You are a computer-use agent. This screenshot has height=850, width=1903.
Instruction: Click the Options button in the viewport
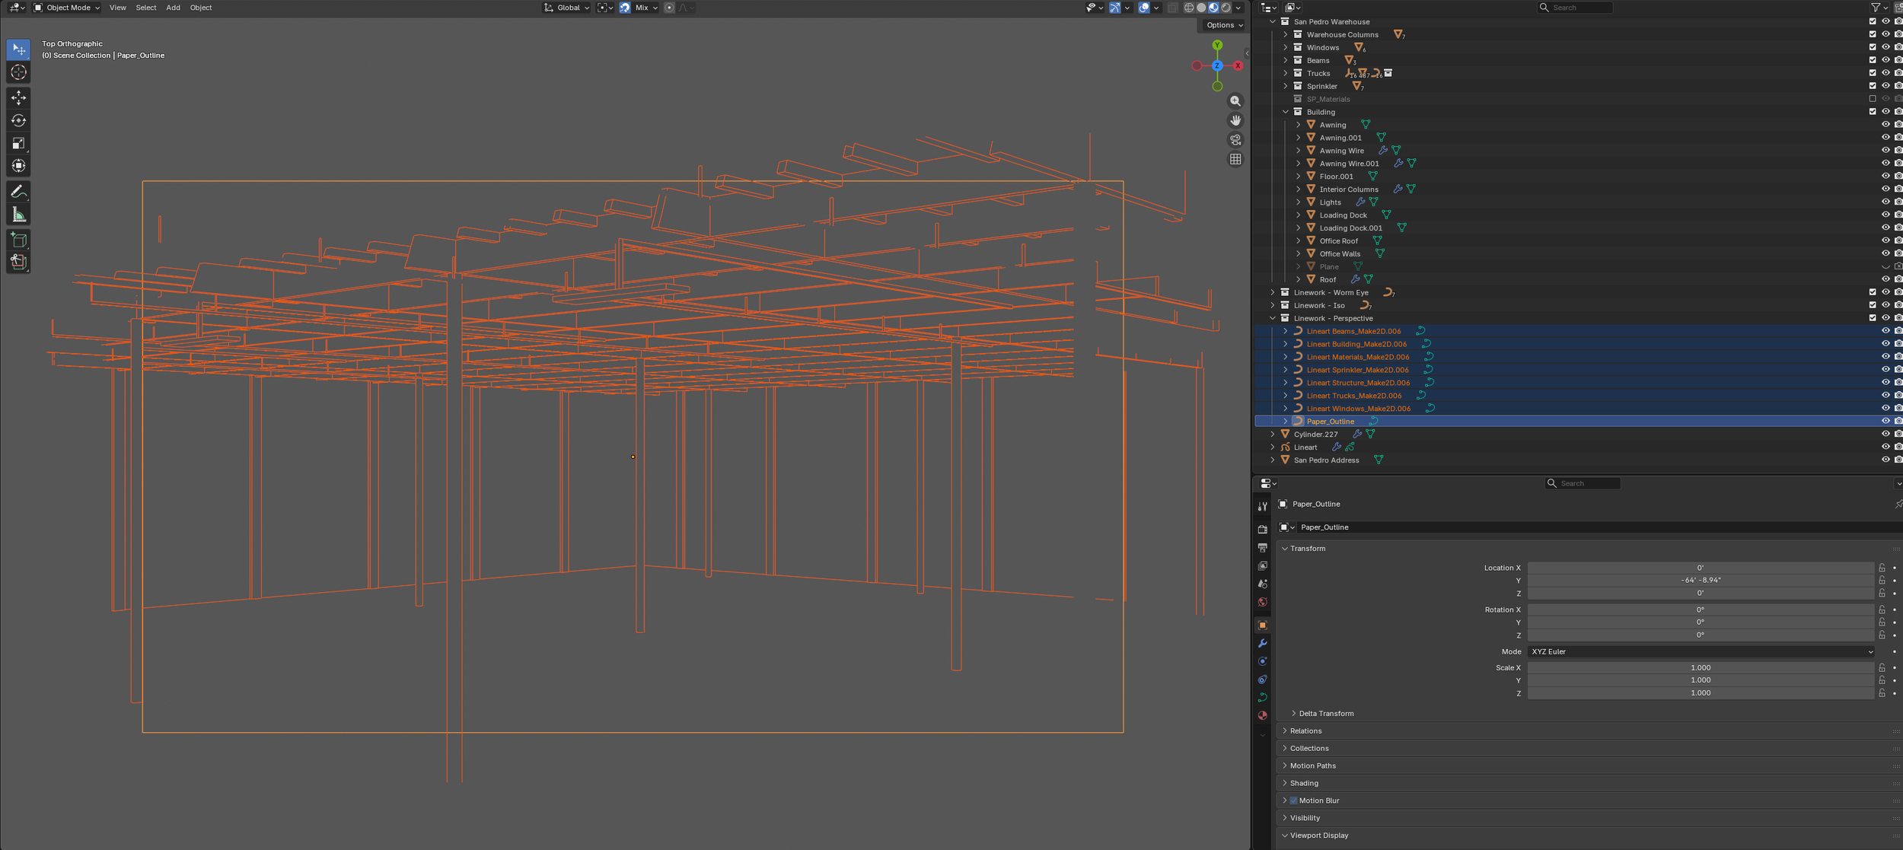1222,24
